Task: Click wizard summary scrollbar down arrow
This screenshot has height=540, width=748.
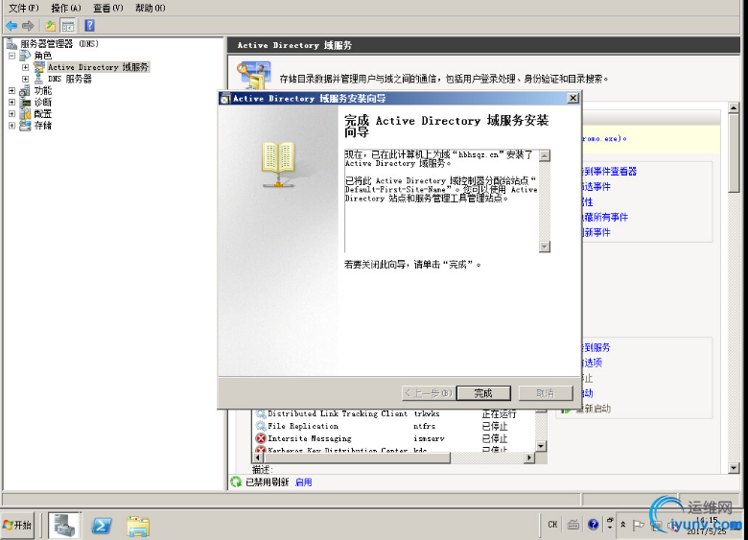Action: pyautogui.click(x=545, y=247)
